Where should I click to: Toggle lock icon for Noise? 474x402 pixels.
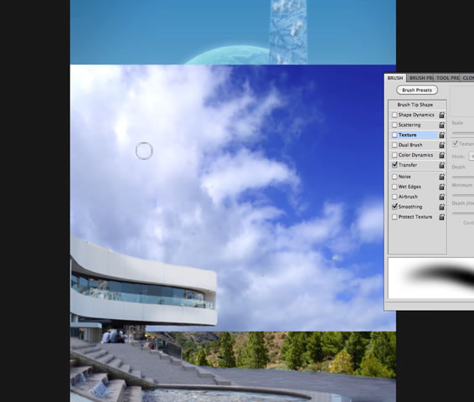pos(441,177)
